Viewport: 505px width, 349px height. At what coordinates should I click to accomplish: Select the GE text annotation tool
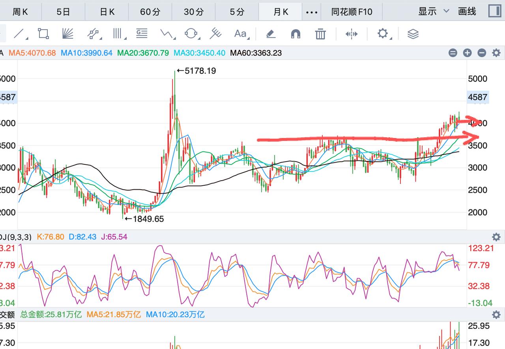[142, 34]
